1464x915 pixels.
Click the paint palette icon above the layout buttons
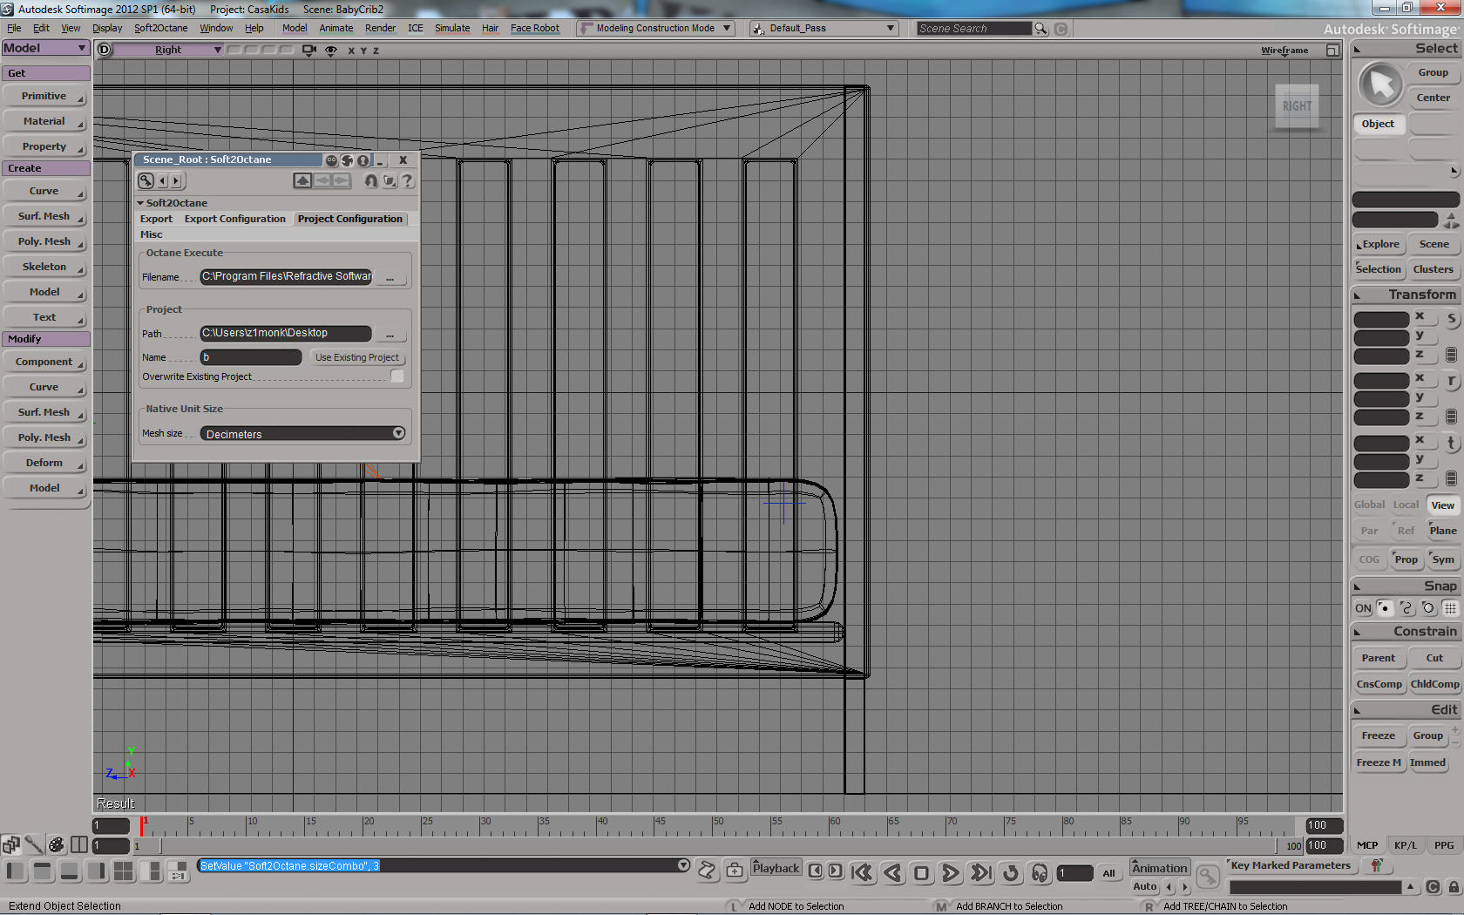57,844
